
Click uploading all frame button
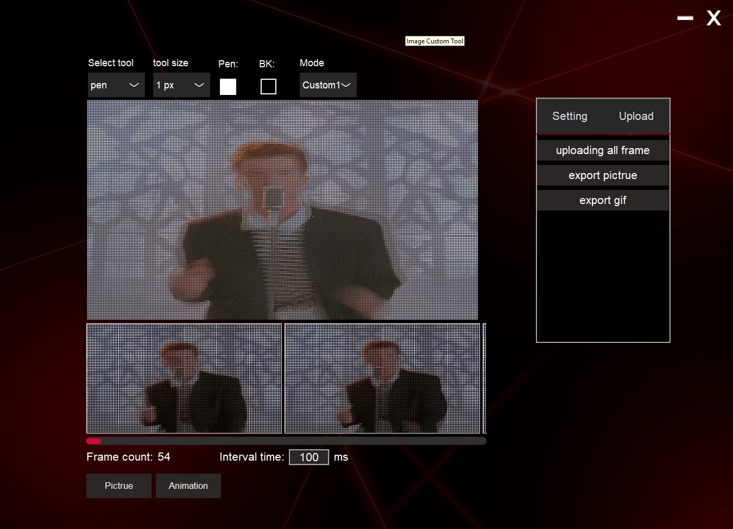click(x=603, y=150)
